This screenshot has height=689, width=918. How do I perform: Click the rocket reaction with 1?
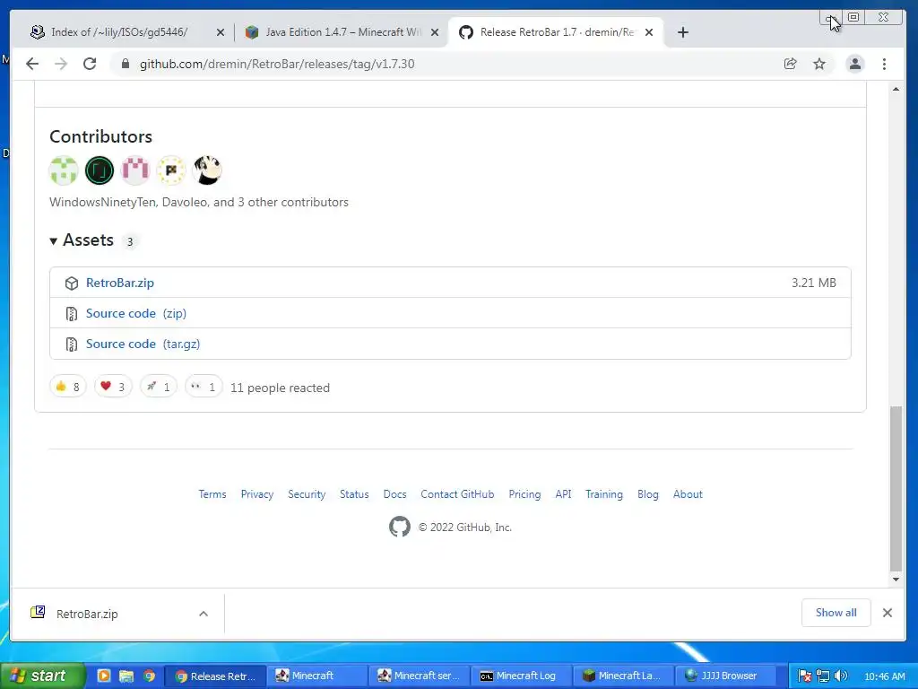pyautogui.click(x=159, y=387)
